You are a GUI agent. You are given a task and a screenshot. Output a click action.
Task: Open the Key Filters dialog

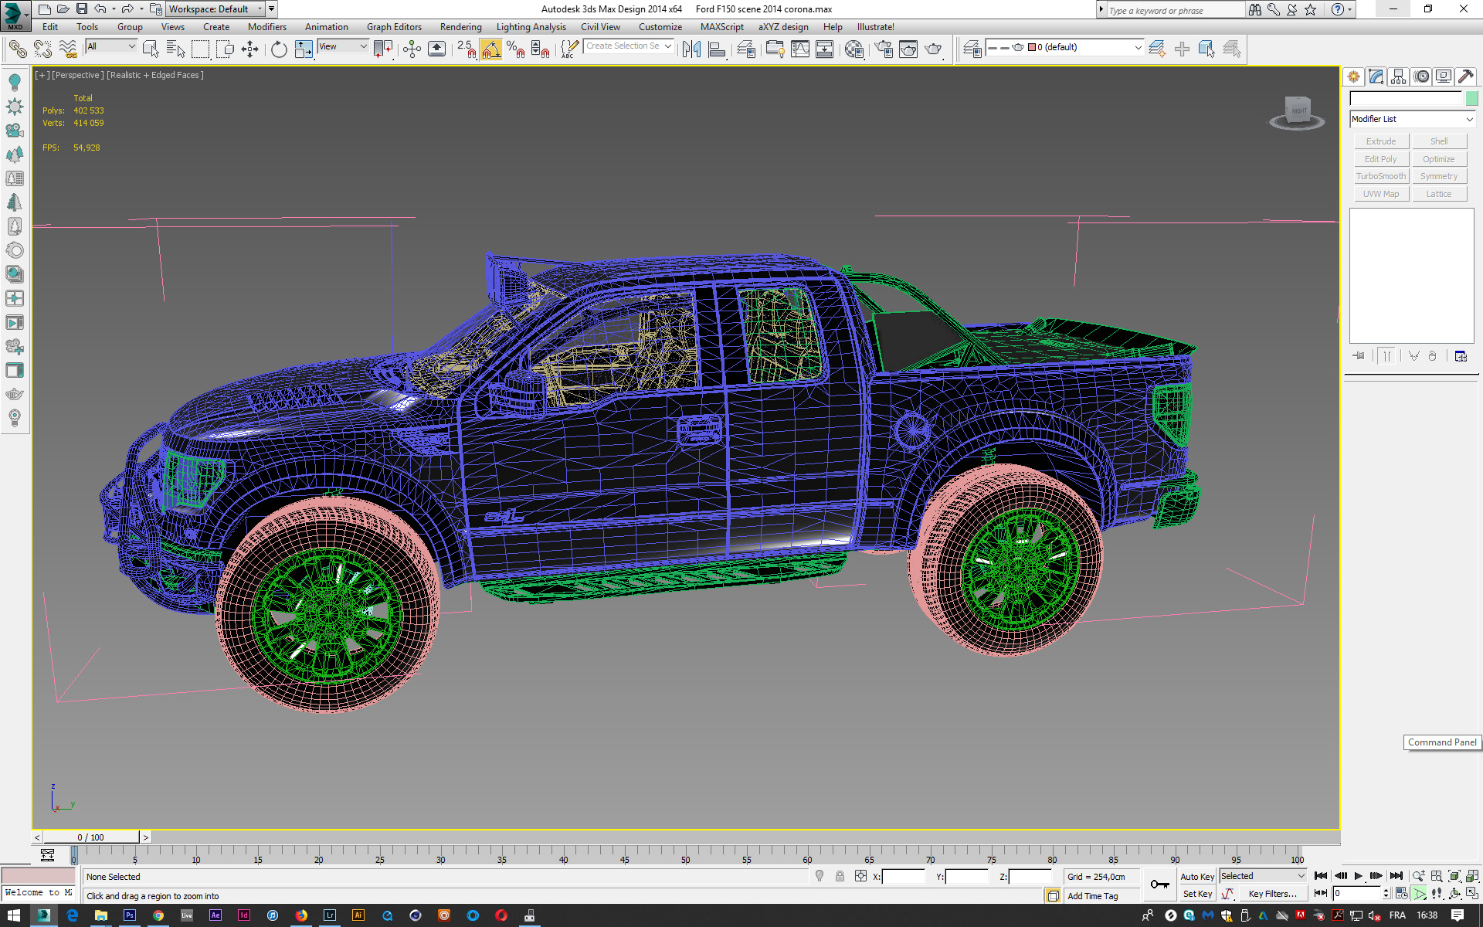tap(1272, 894)
